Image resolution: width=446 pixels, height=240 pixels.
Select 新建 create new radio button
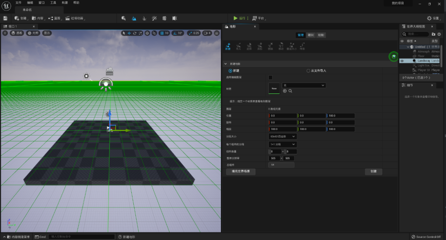tap(230, 71)
